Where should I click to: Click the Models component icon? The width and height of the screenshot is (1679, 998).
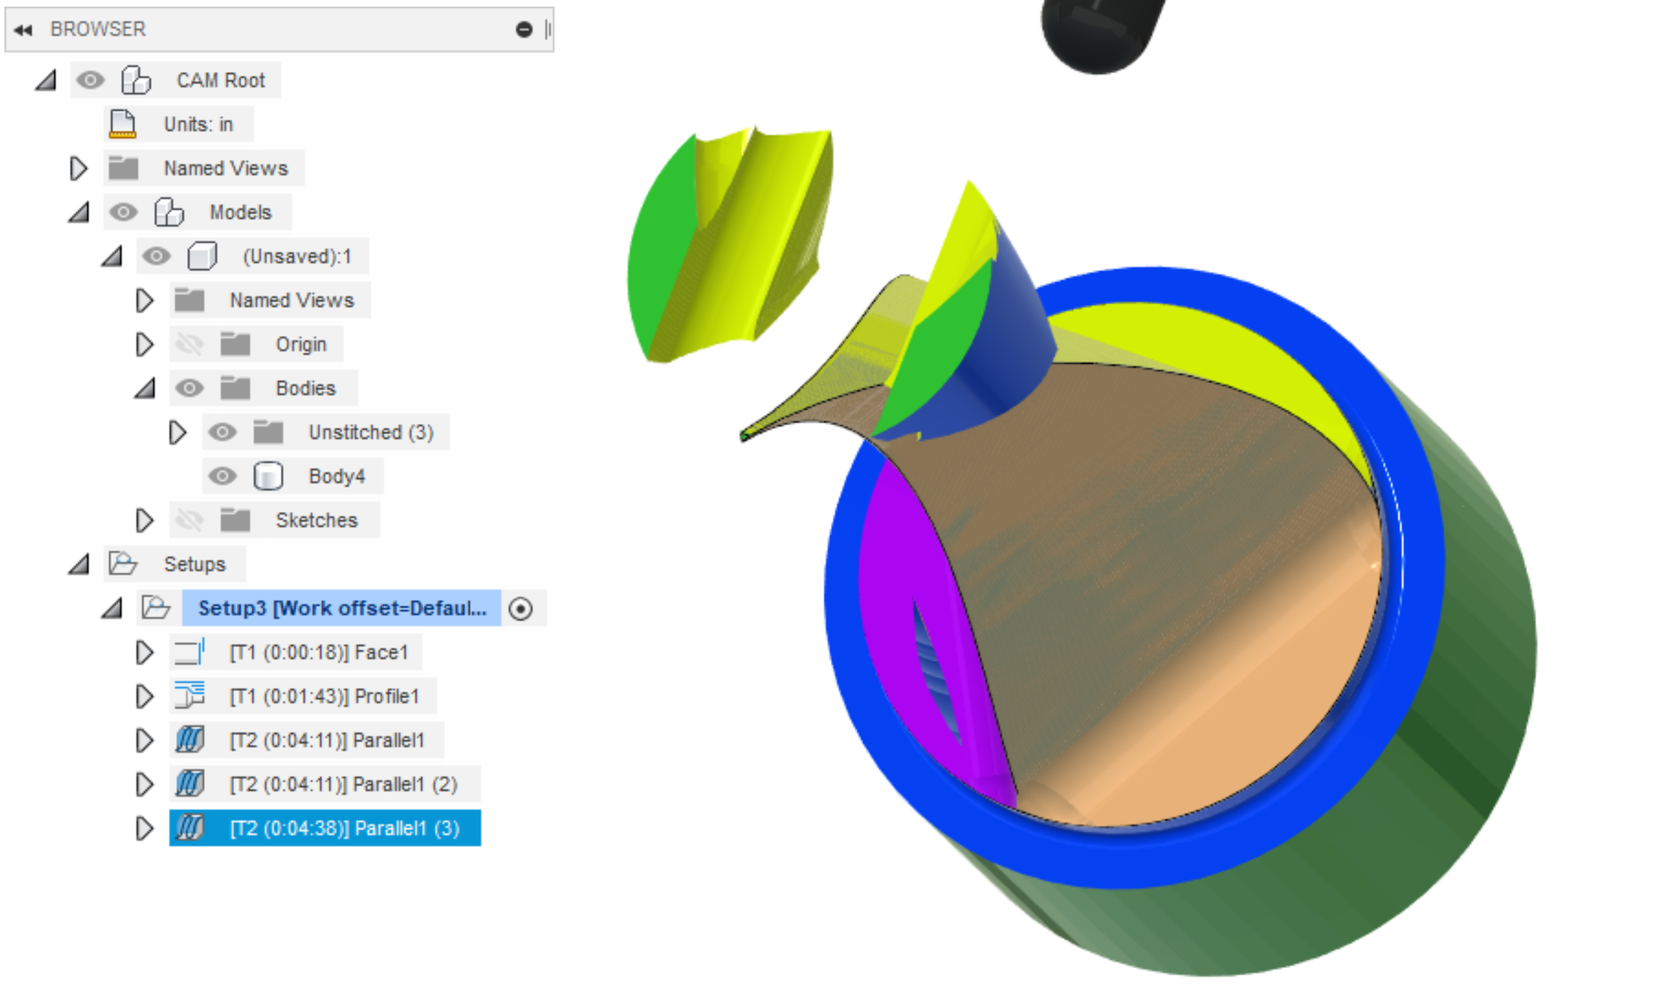pyautogui.click(x=169, y=212)
